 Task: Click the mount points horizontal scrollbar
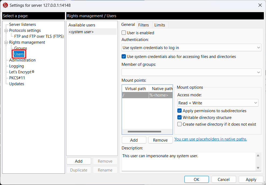point(144,132)
